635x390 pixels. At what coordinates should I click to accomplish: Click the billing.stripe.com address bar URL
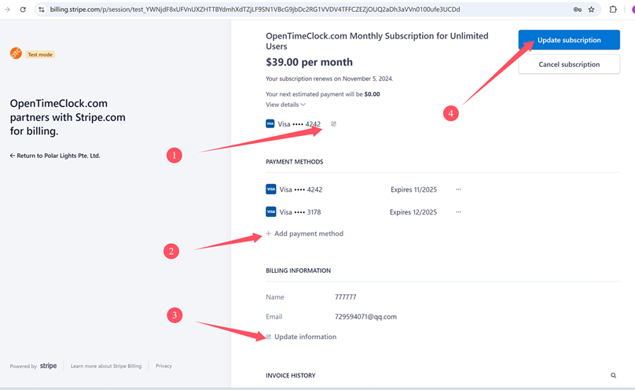tap(255, 9)
